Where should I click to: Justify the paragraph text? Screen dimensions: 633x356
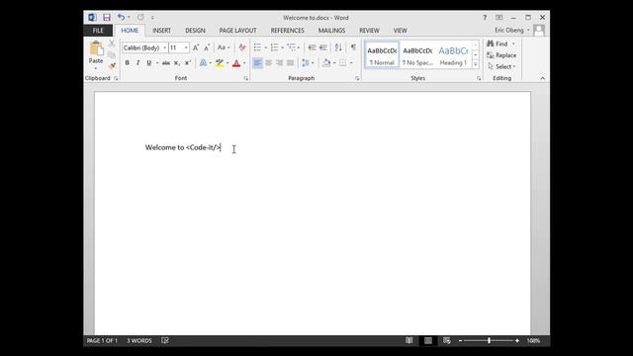[x=290, y=63]
